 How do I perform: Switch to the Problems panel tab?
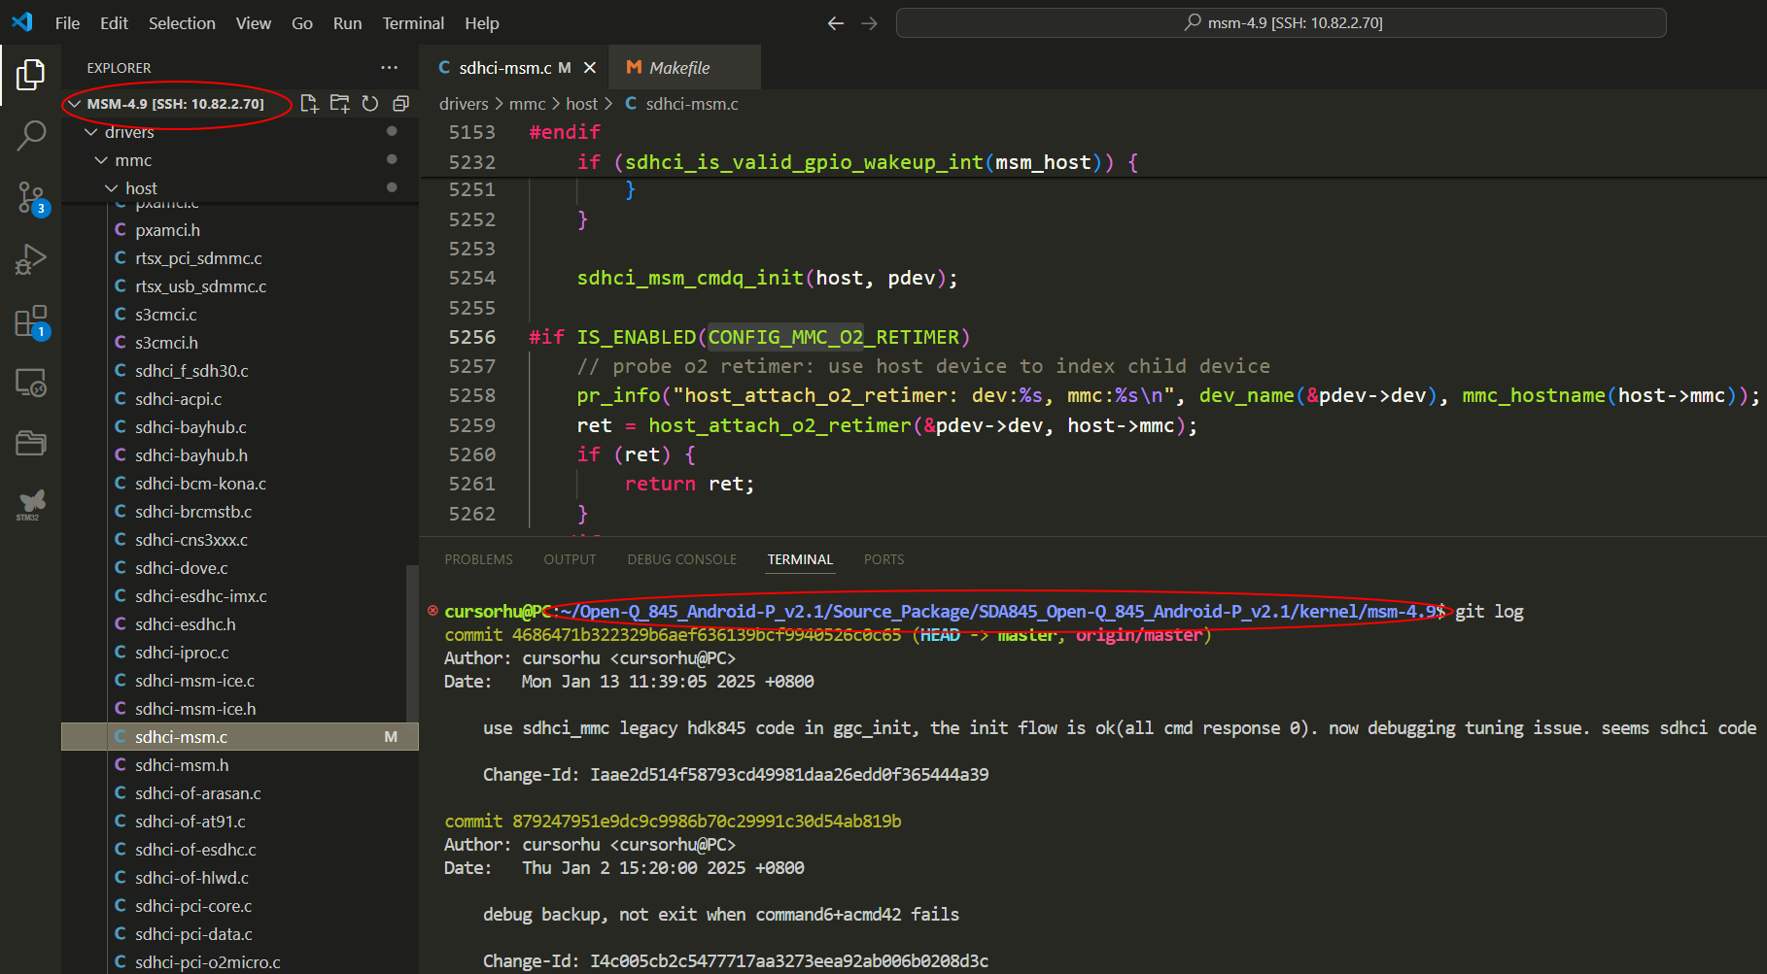coord(478,559)
